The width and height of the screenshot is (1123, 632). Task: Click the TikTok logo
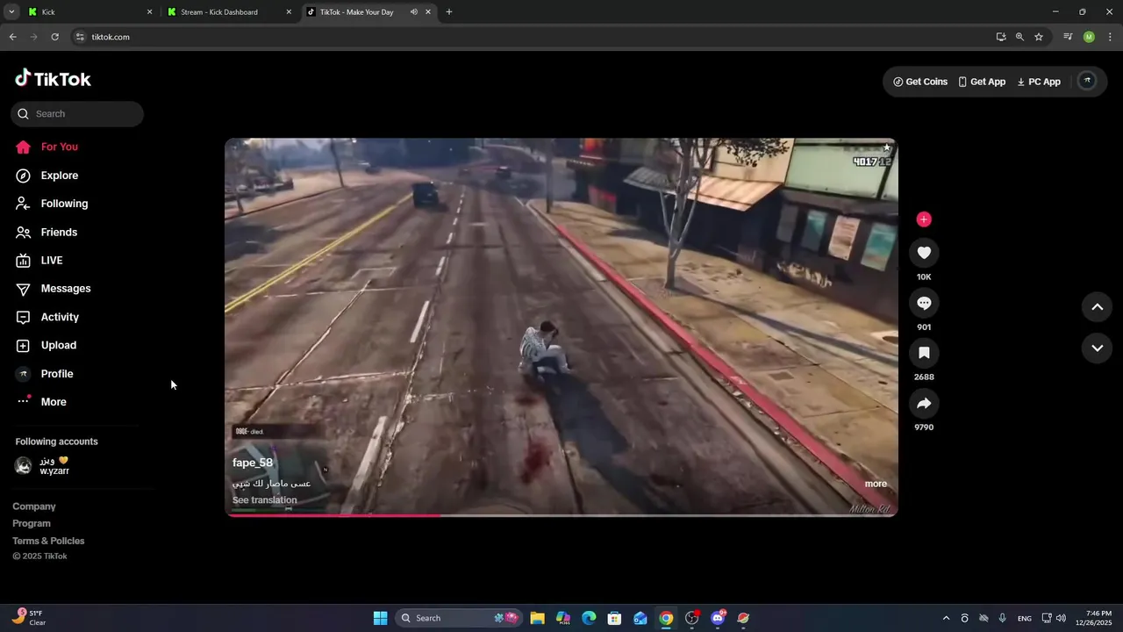53,78
